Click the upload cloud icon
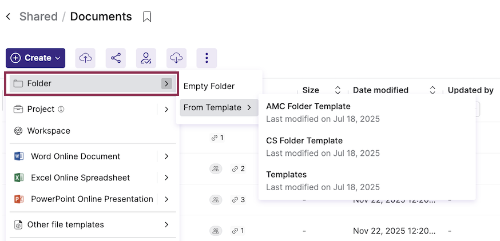500x241 pixels. 85,58
